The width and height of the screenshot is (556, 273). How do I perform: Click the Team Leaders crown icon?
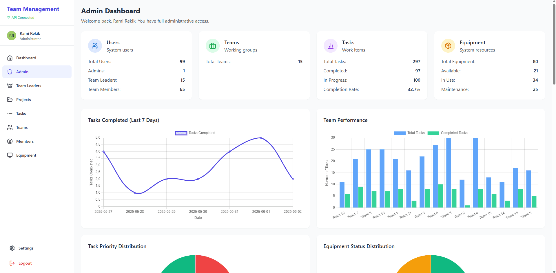click(10, 86)
